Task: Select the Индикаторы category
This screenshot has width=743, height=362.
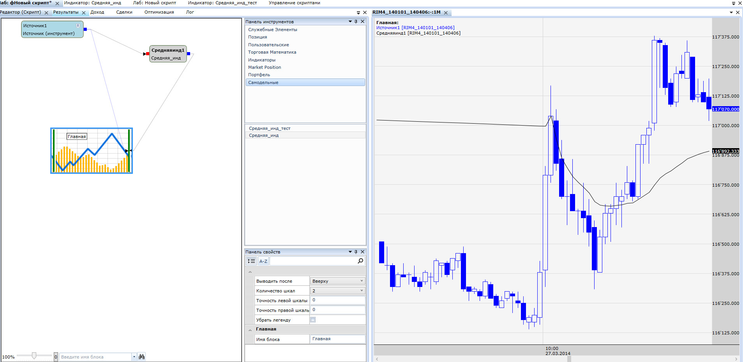Action: 262,60
